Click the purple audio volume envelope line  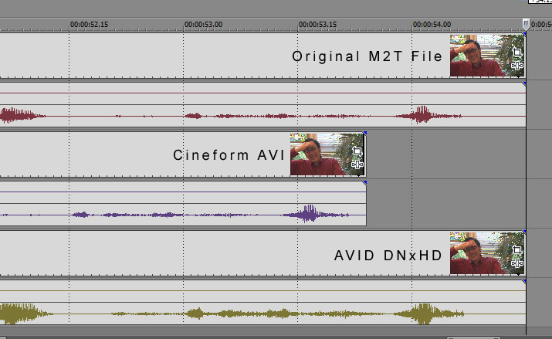(183, 192)
